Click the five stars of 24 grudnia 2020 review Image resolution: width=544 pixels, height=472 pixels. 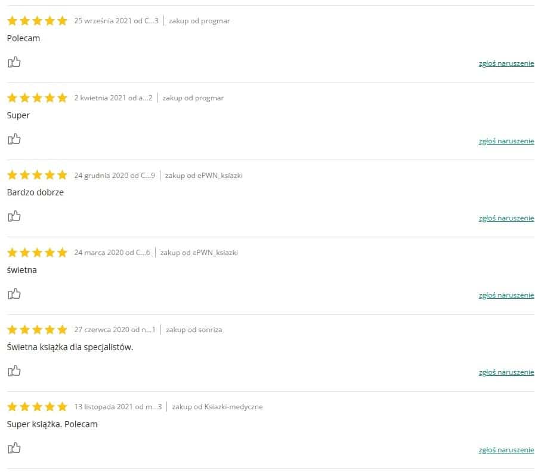(x=37, y=175)
